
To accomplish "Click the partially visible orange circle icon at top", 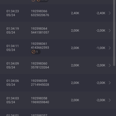I will [33, 1].
